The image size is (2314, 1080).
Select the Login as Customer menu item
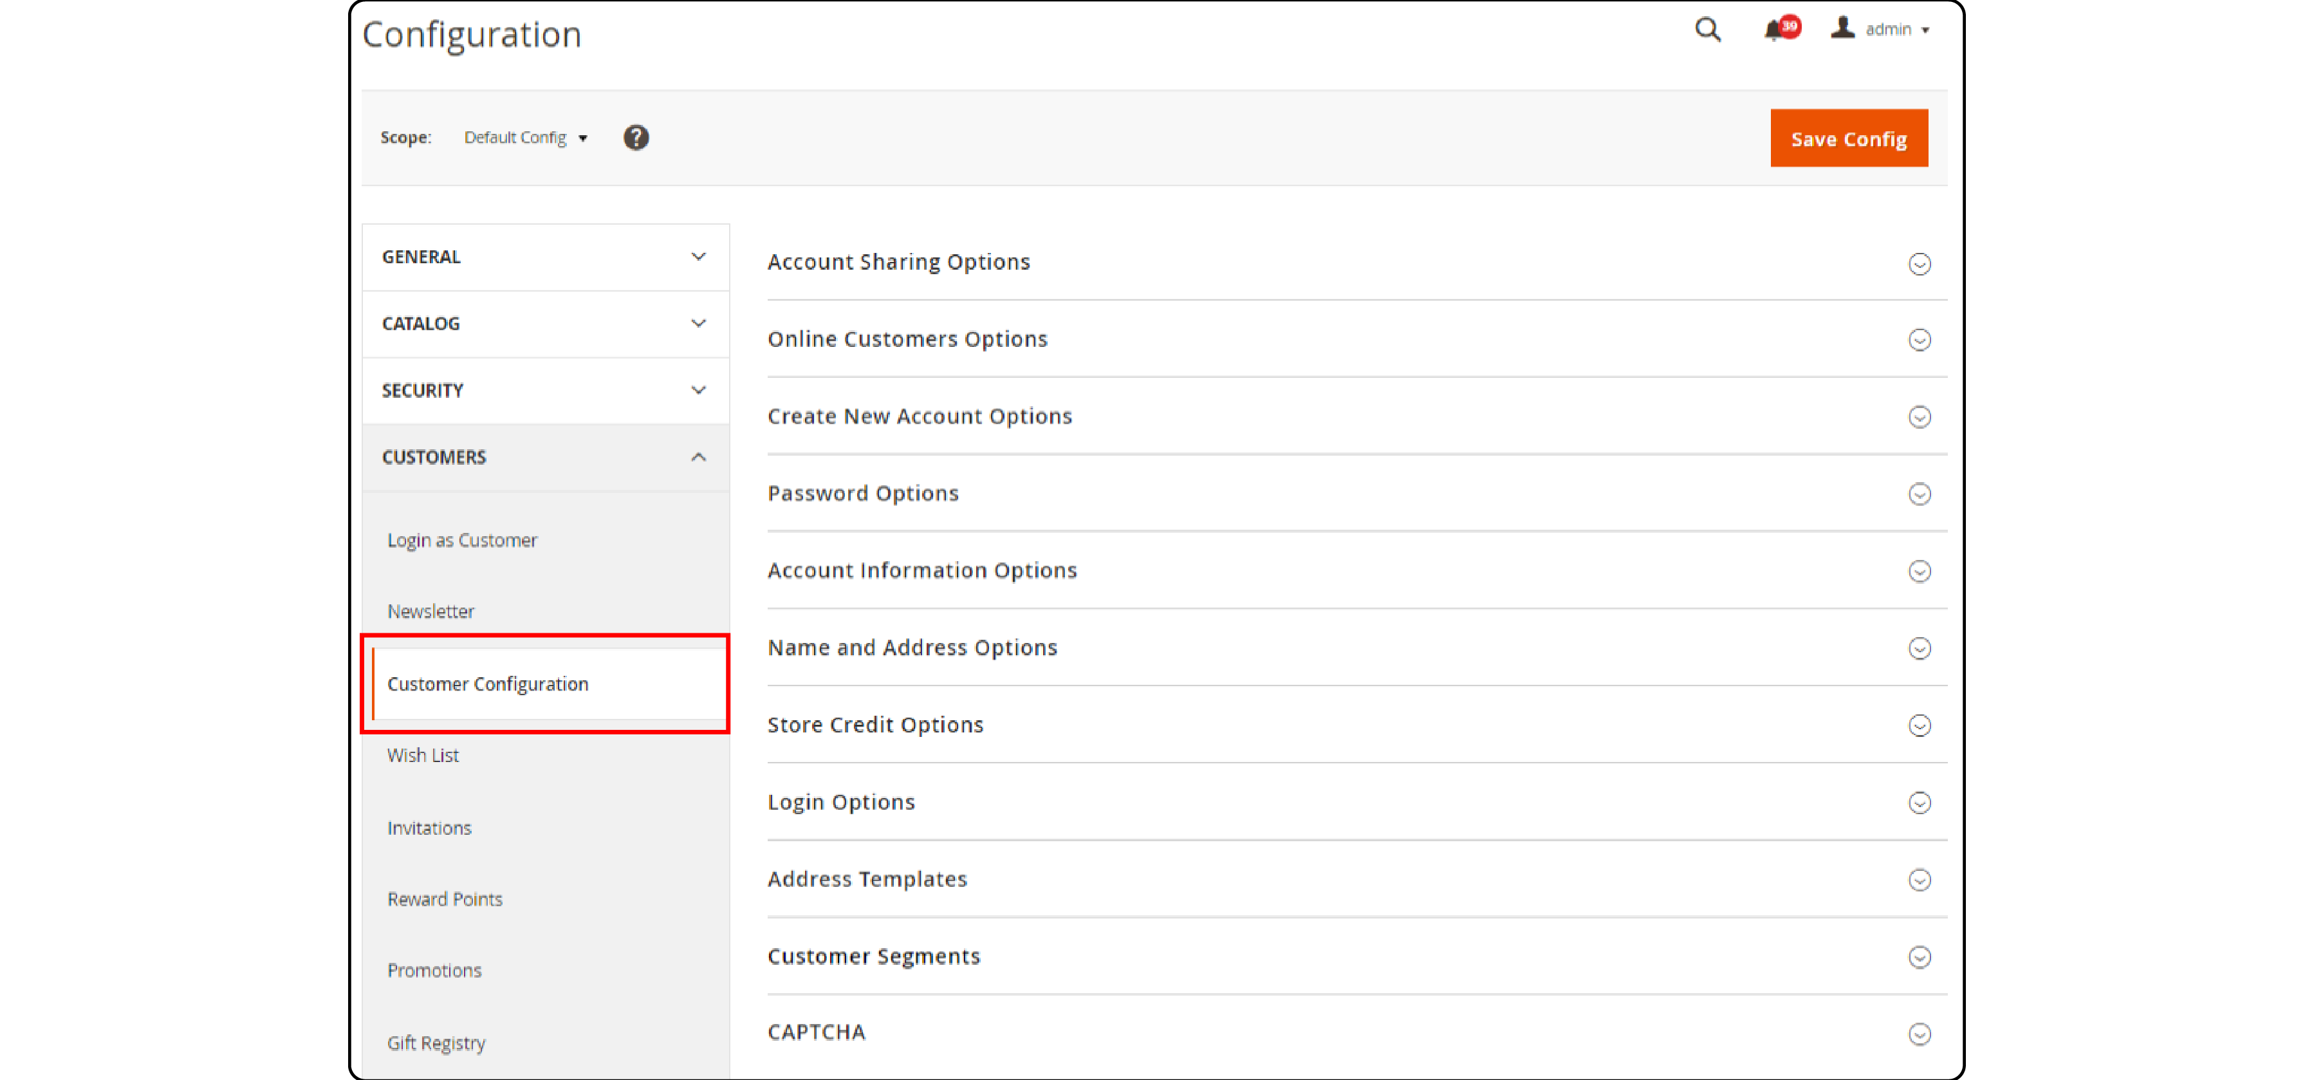[x=461, y=539]
